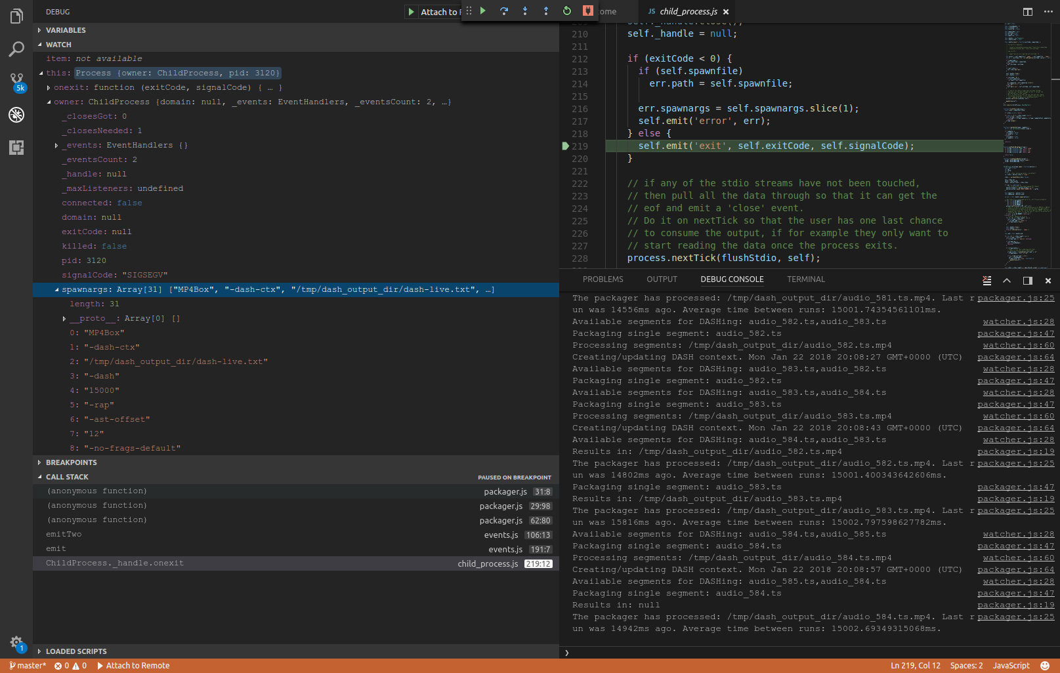
Task: Toggle panel position button
Action: click(x=1028, y=281)
